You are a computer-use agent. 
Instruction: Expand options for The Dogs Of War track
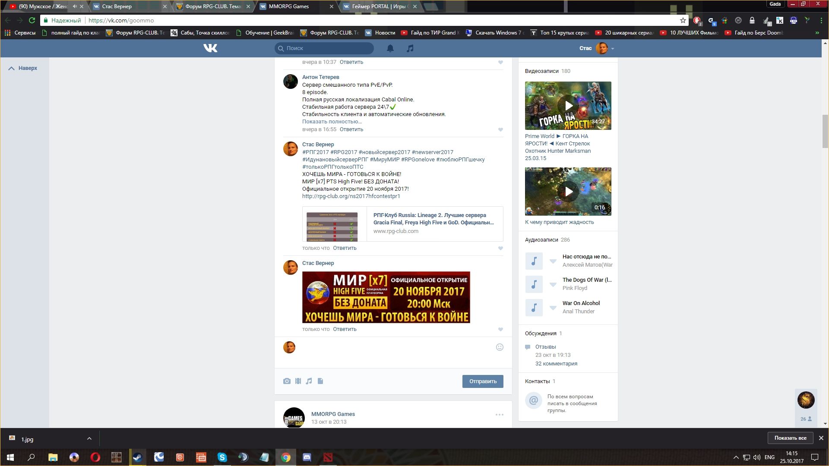coord(553,284)
